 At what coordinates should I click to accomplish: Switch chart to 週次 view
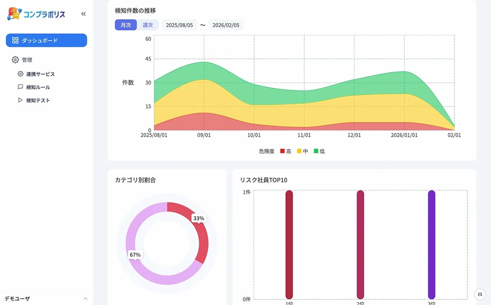pos(148,25)
